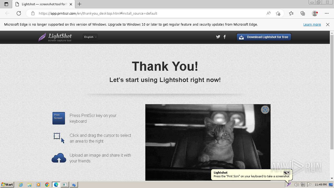Open File Explorer from taskbar

pos(29,185)
